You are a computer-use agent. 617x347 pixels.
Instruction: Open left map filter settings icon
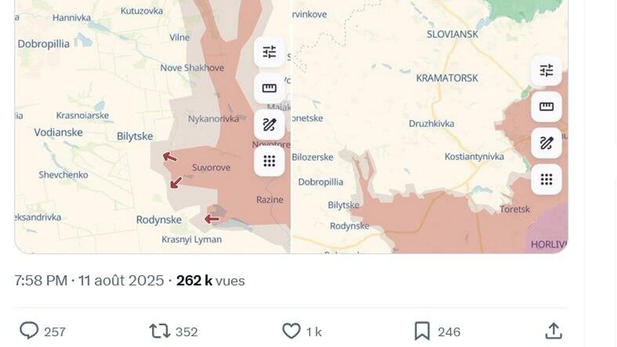pos(269,52)
